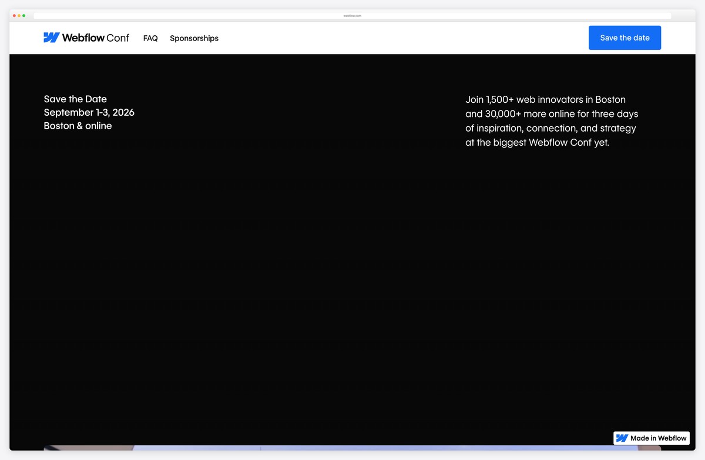Image resolution: width=705 pixels, height=460 pixels.
Task: Click the blue Webflow logo icon in navbar
Action: pos(52,38)
